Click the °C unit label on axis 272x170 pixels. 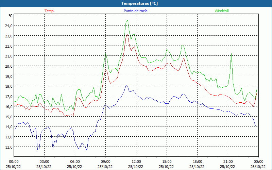tap(11, 16)
